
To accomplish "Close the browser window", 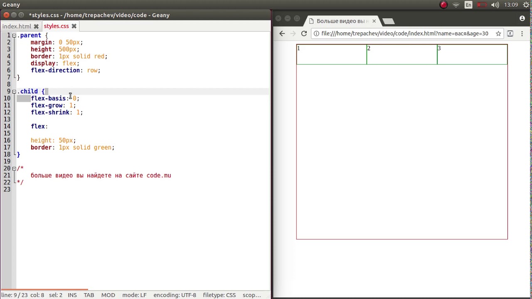I will pos(278,18).
